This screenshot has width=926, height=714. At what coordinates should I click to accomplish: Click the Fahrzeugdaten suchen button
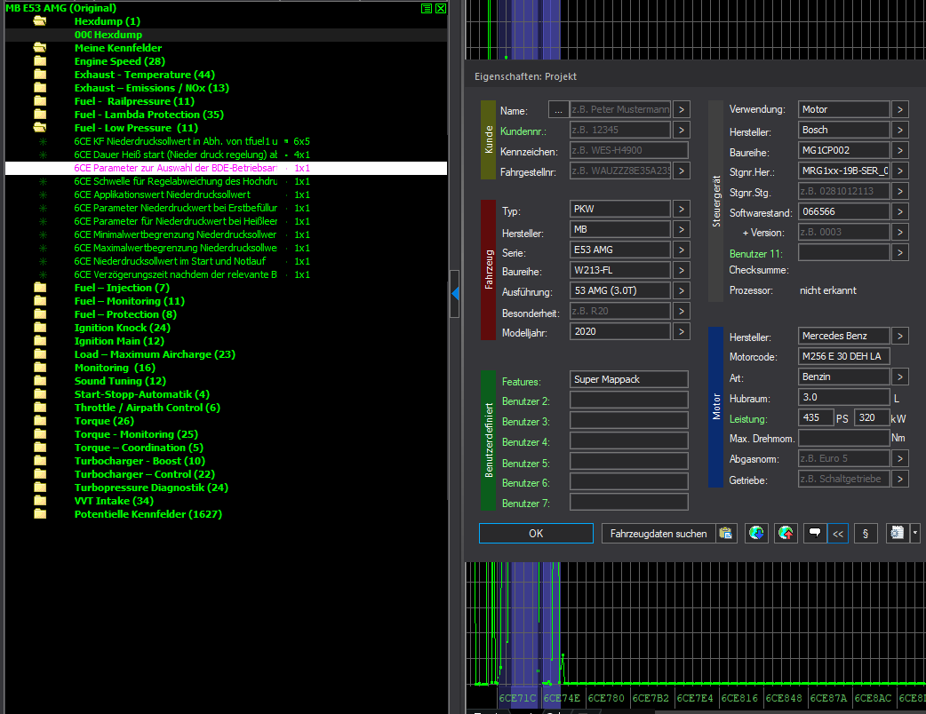(660, 533)
